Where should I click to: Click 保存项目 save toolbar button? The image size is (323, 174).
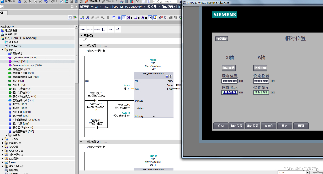pos(8,1)
